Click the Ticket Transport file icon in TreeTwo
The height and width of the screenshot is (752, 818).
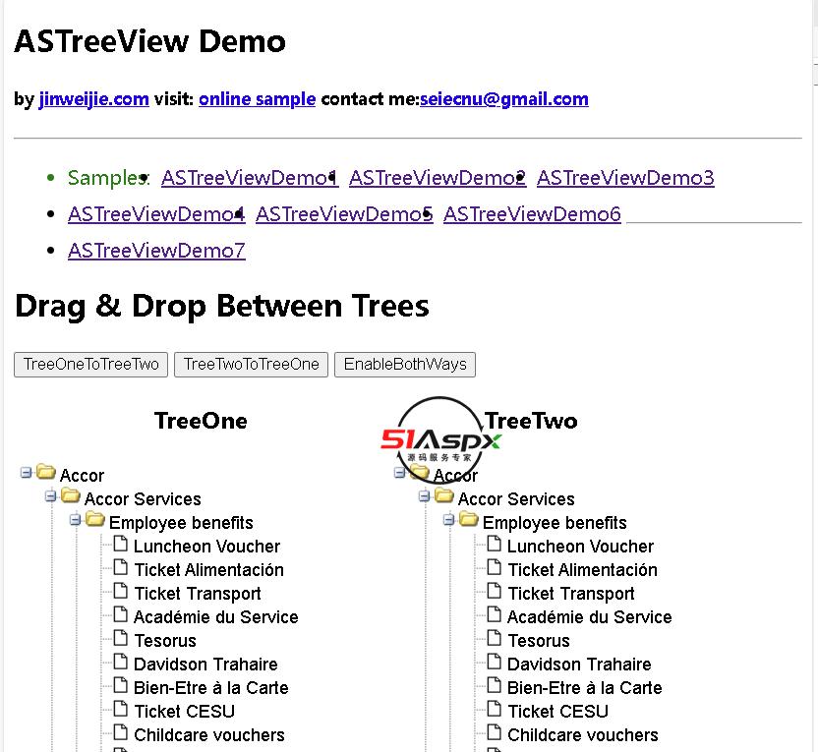pos(494,591)
